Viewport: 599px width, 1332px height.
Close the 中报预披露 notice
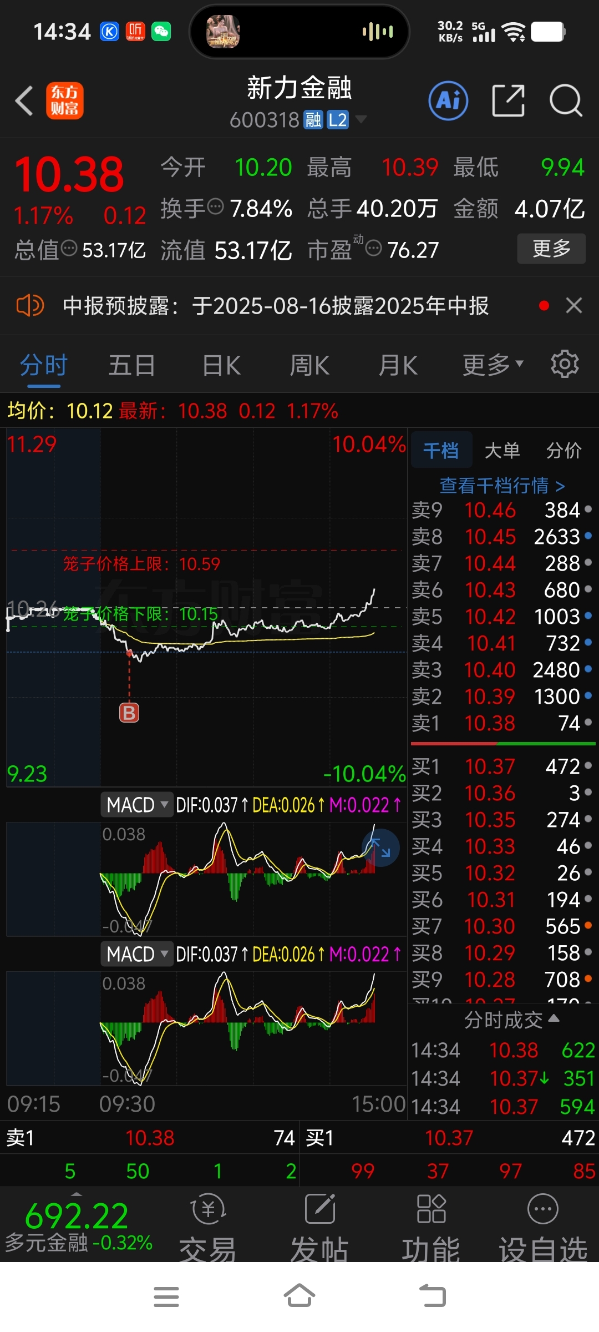pyautogui.click(x=574, y=305)
